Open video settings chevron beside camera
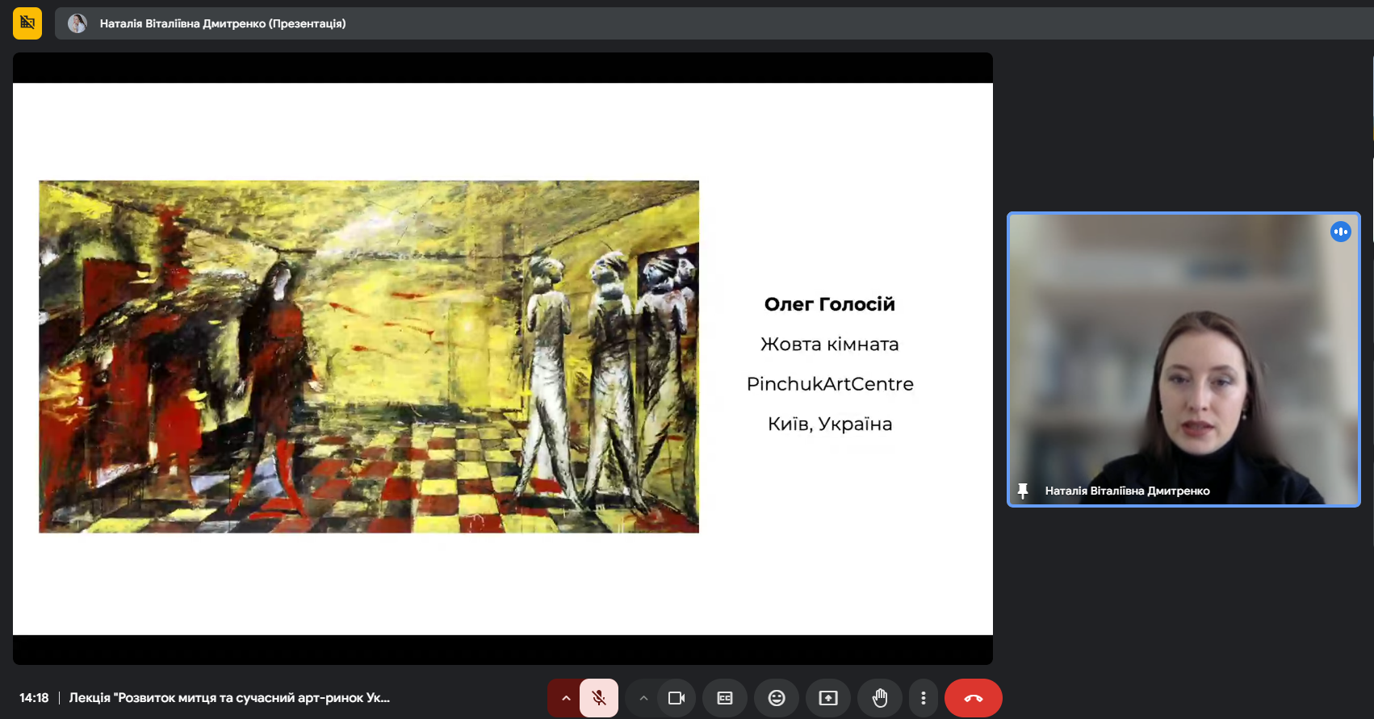The width and height of the screenshot is (1374, 719). coord(643,698)
